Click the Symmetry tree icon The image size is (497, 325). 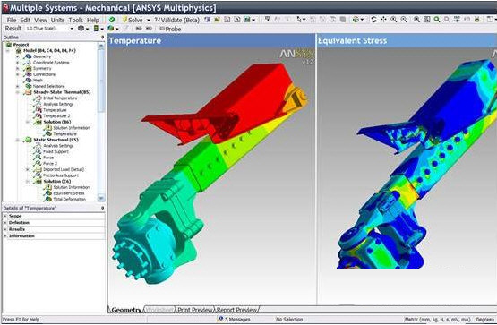pyautogui.click(x=29, y=68)
